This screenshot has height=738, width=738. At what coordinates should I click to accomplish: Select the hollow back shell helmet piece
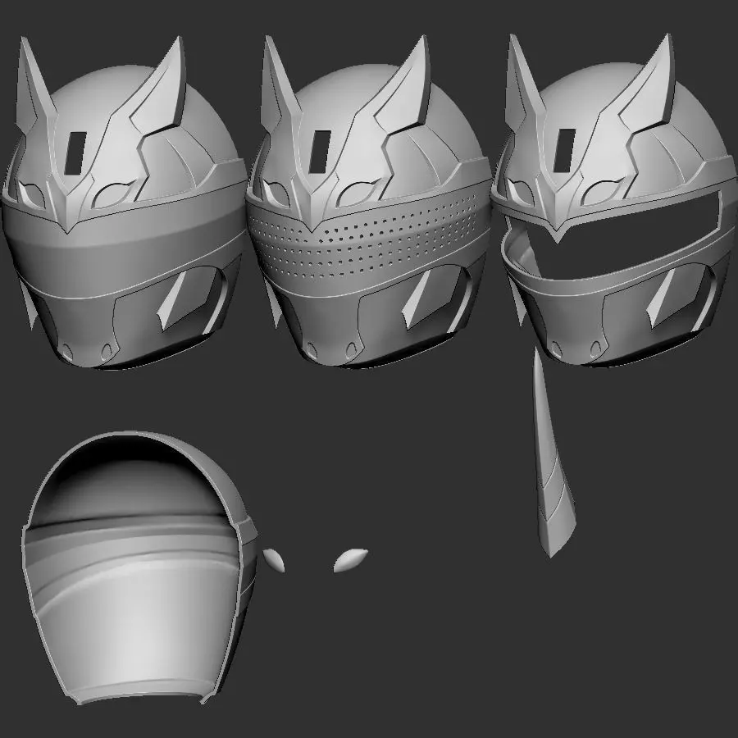(x=139, y=567)
